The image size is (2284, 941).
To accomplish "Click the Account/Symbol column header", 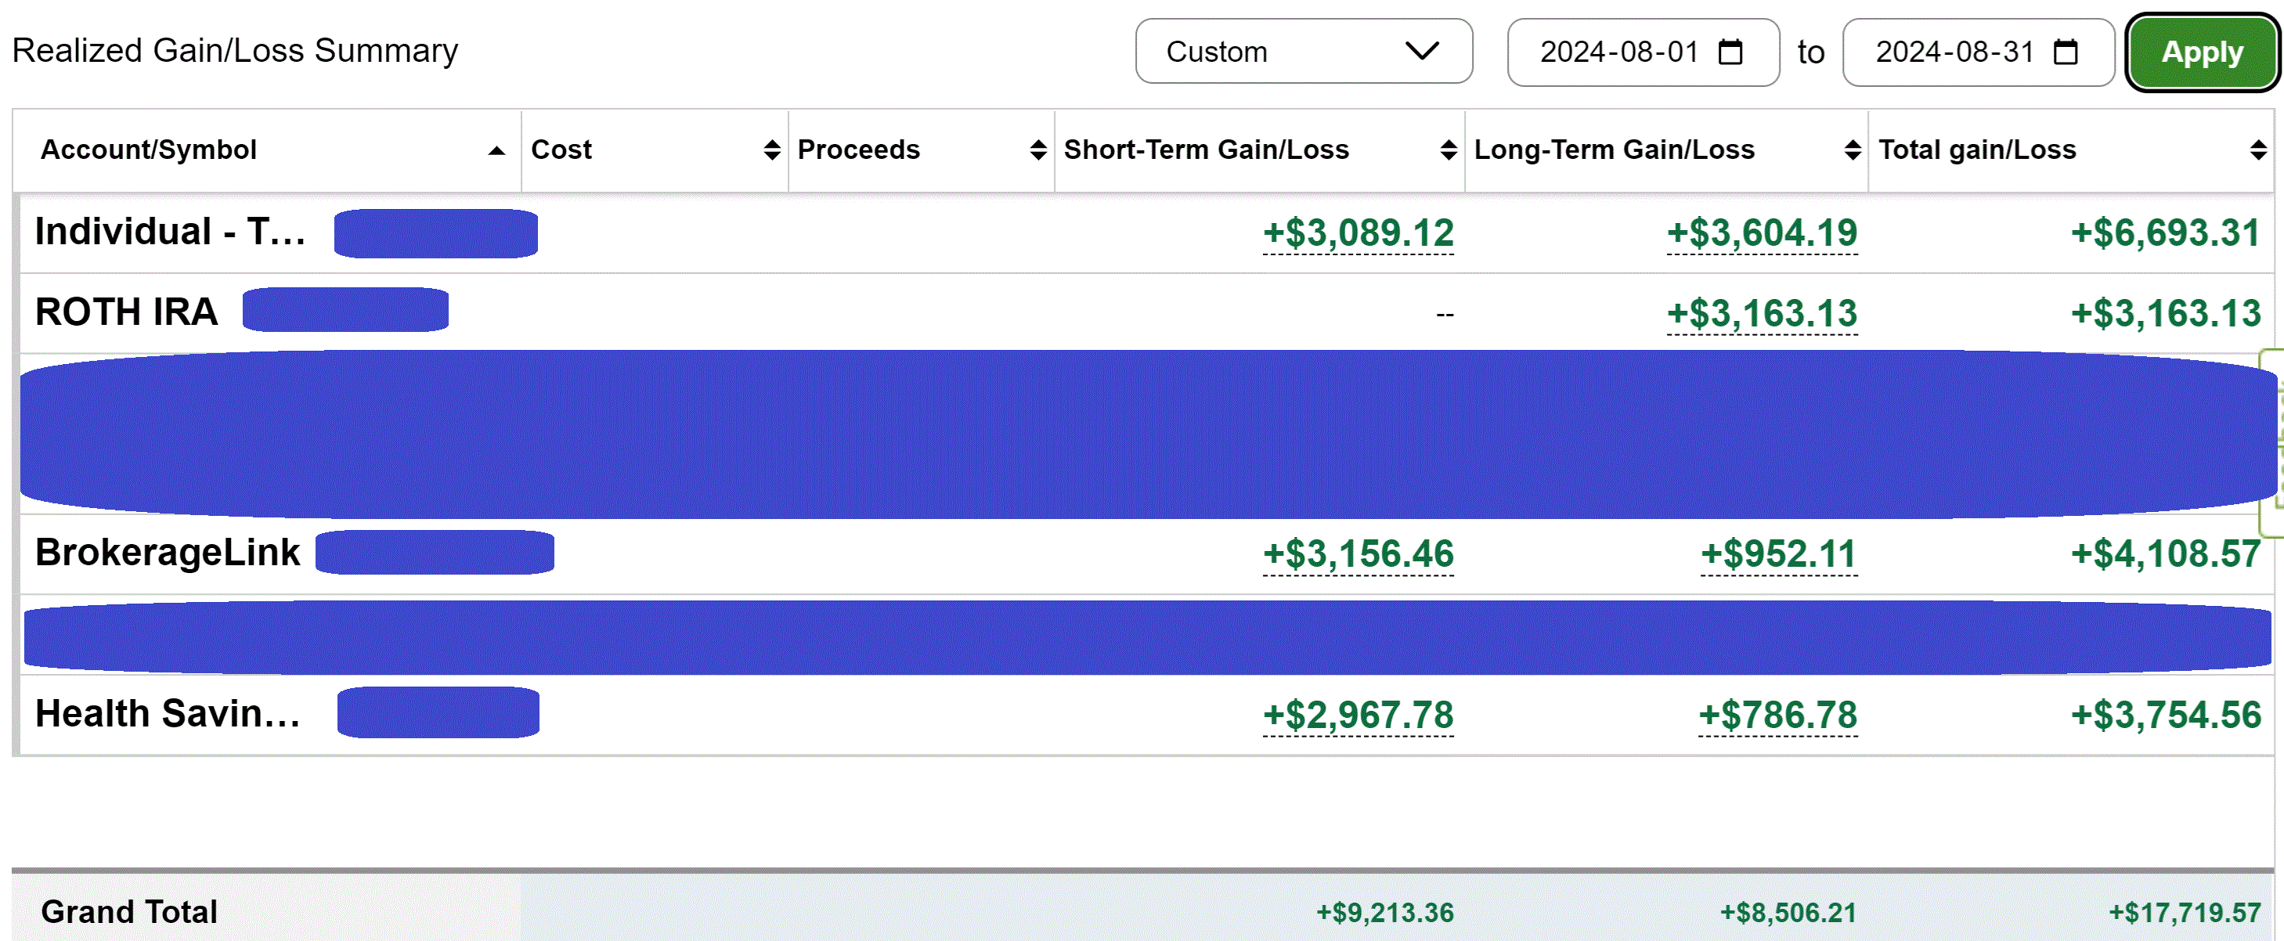I will pyautogui.click(x=149, y=150).
